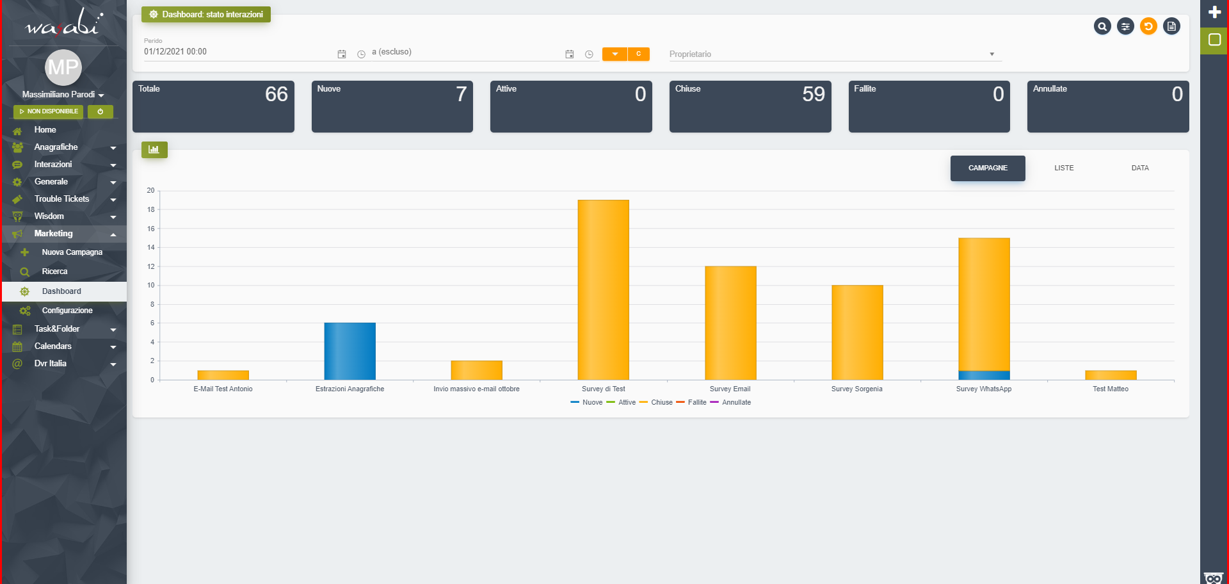Click the power icon under user name
The height and width of the screenshot is (584, 1229).
[x=100, y=111]
